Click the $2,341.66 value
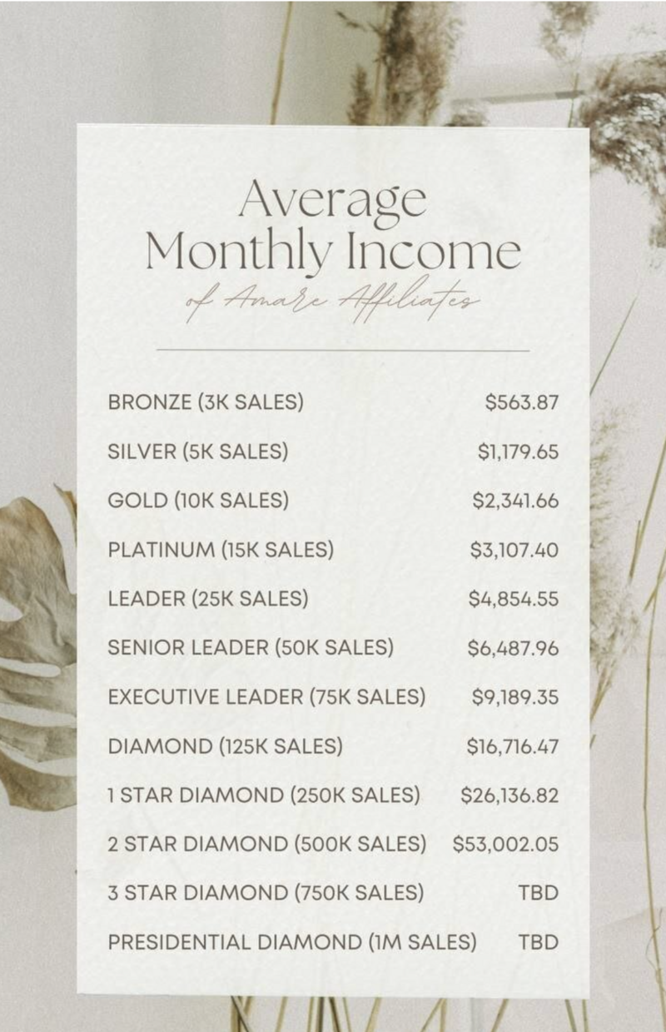This screenshot has height=1032, width=666. [x=515, y=501]
